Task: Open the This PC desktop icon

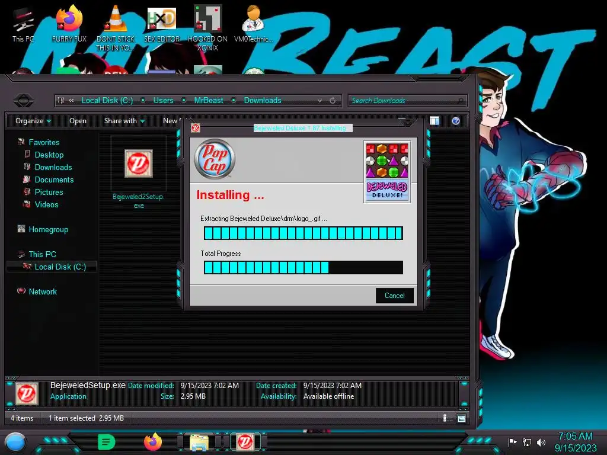Action: [x=23, y=24]
